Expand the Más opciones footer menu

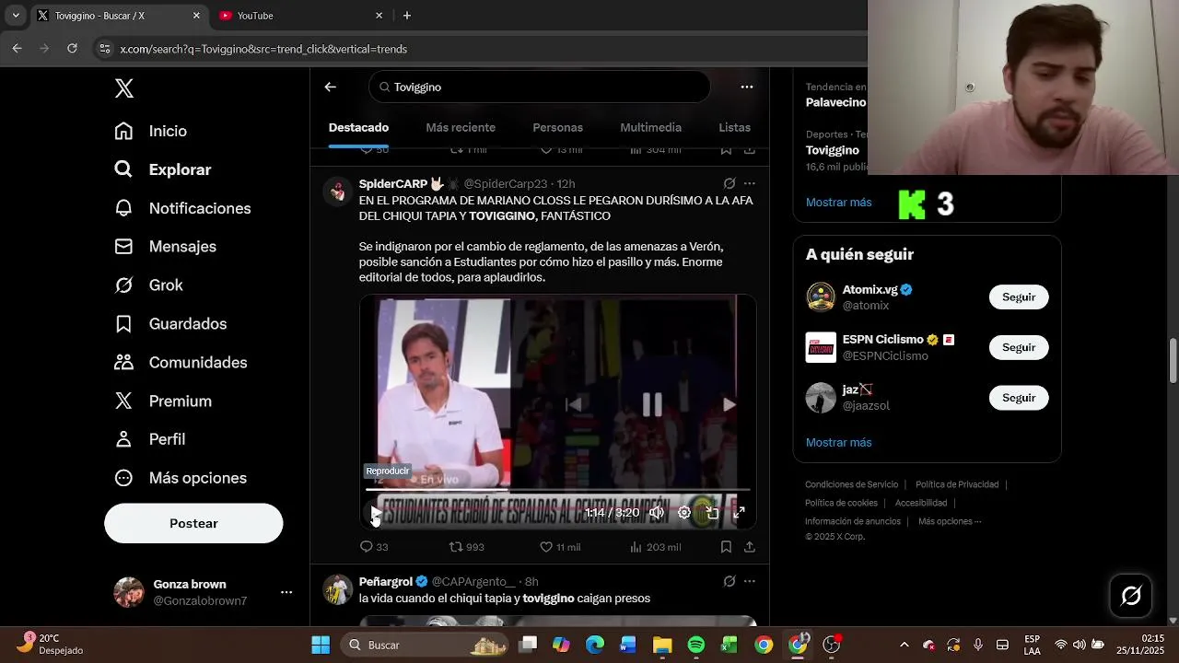(950, 521)
